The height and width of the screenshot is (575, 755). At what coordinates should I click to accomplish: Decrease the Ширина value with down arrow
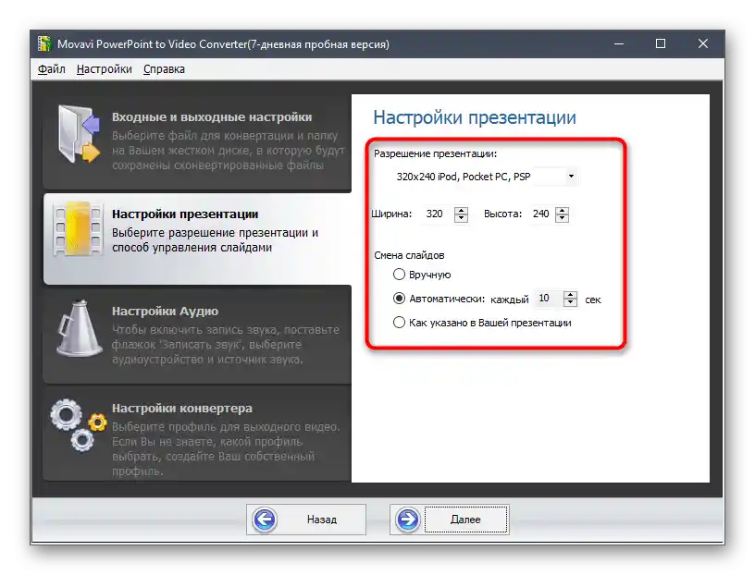461,218
